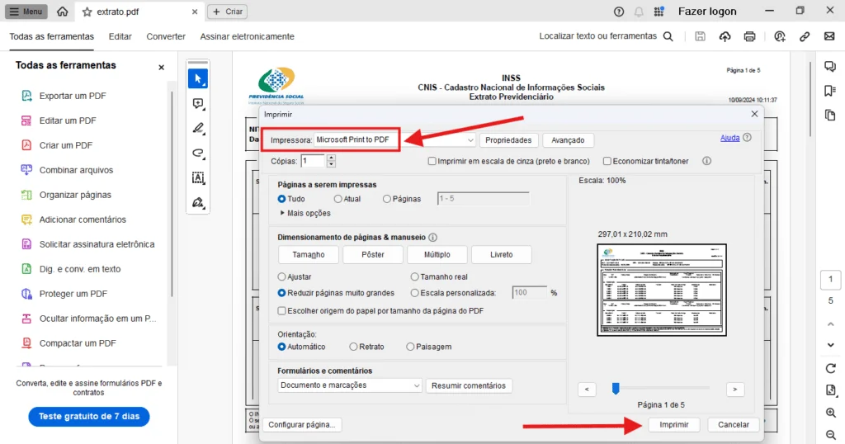Select the Livreto sizing tab
Screen dimensions: 845x444
[501, 254]
